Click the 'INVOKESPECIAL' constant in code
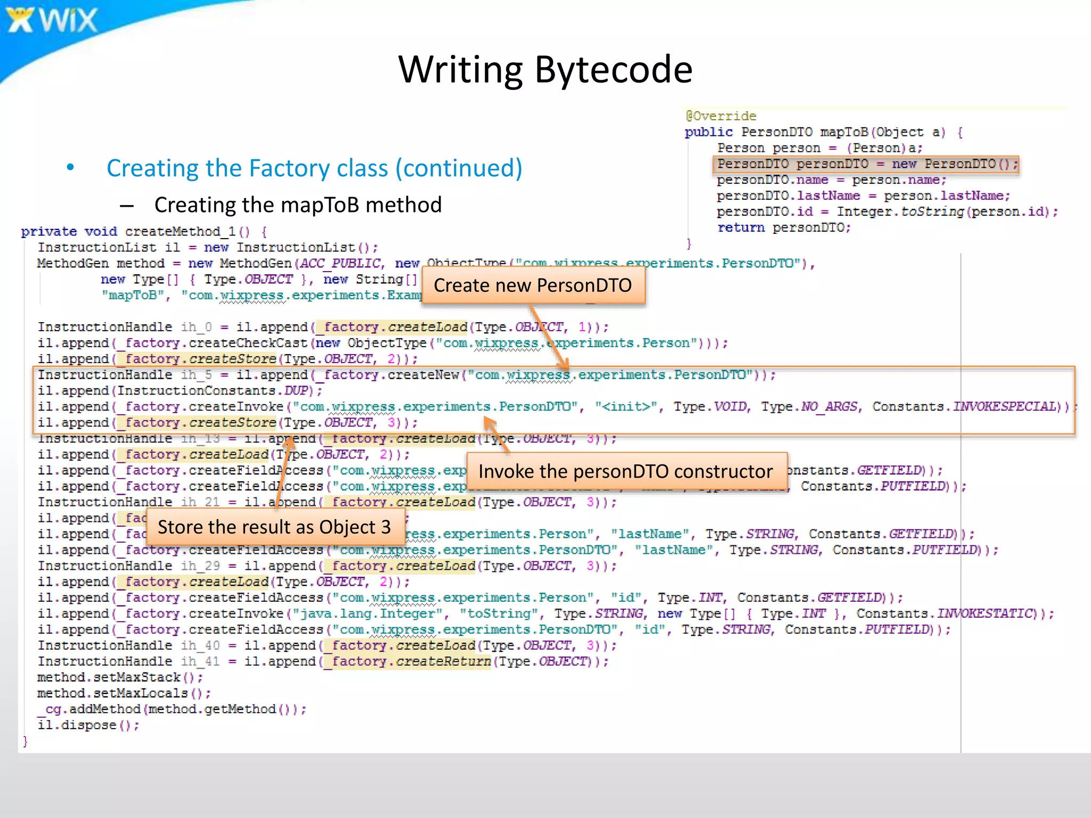This screenshot has height=818, width=1091. click(1004, 407)
